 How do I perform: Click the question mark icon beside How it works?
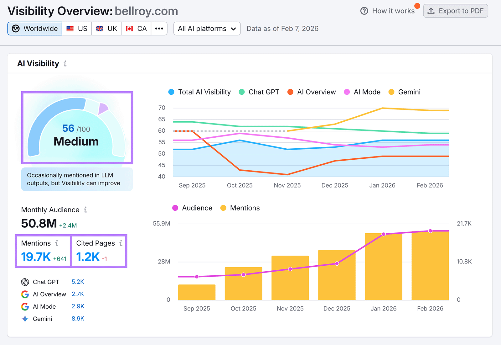[x=364, y=11]
